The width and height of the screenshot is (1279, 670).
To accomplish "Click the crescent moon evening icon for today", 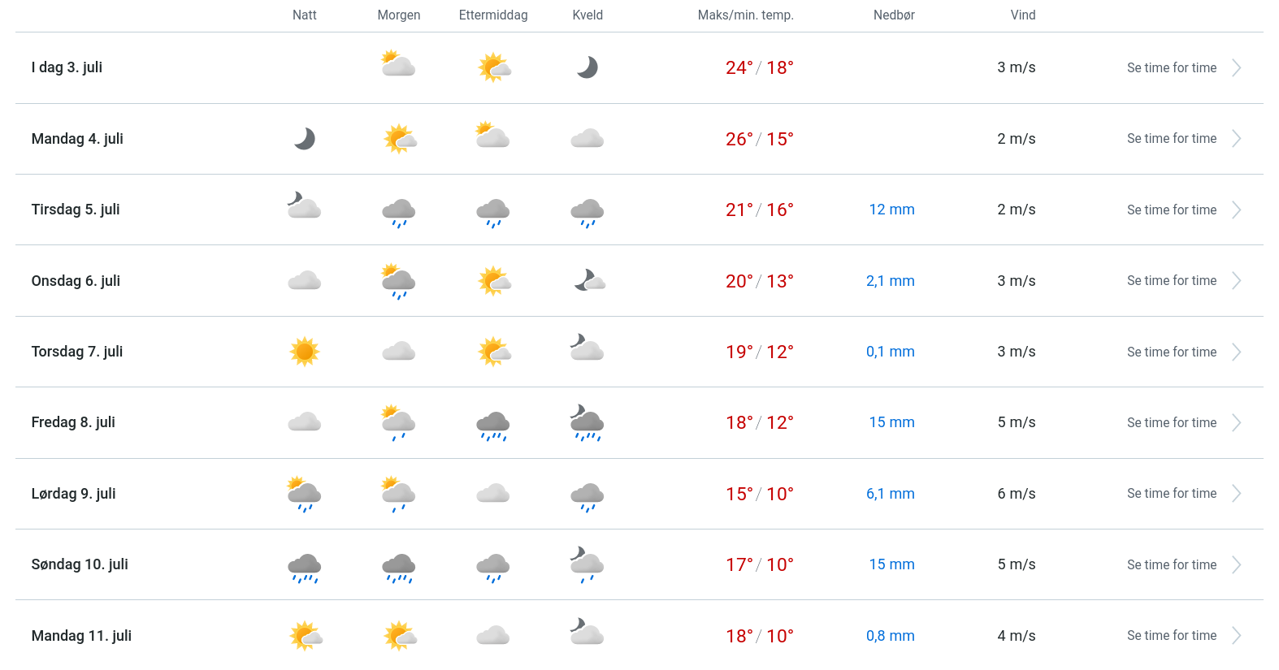I will 587,67.
